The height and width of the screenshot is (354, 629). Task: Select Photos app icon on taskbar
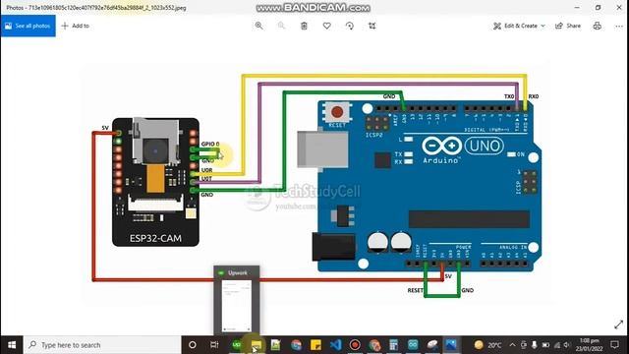451,345
